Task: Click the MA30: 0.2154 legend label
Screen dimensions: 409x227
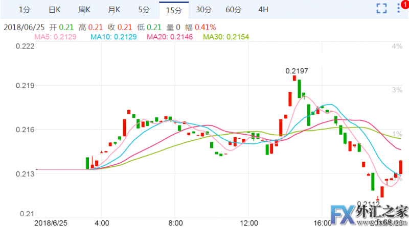Action: 226,37
